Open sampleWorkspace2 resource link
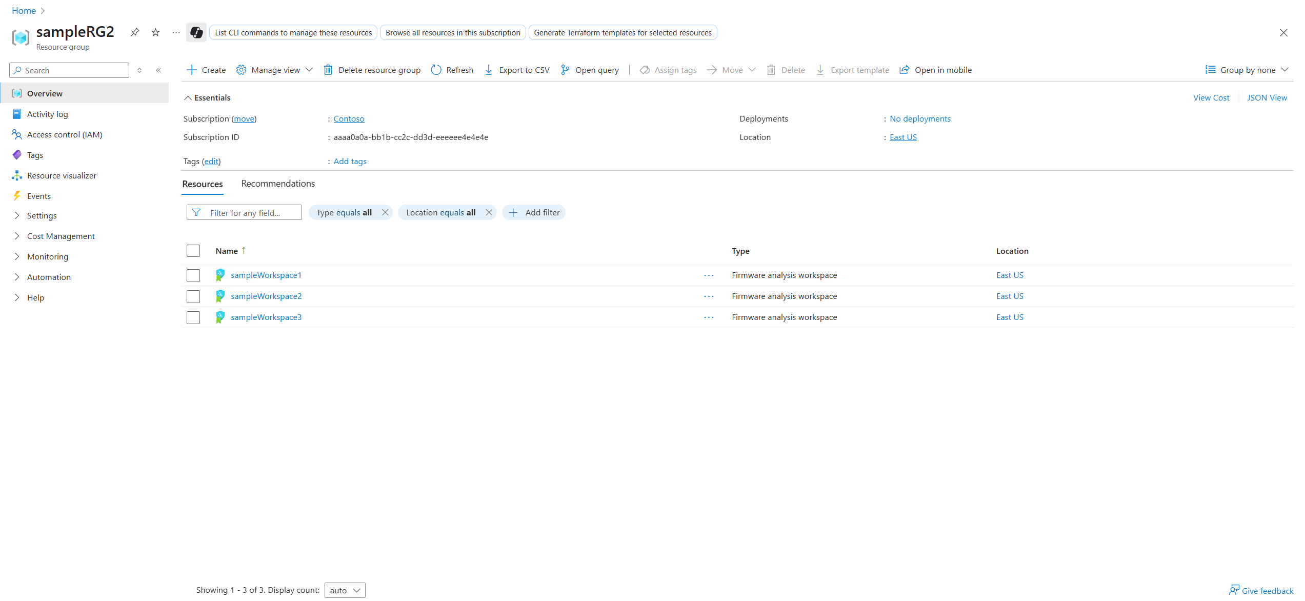 click(266, 296)
